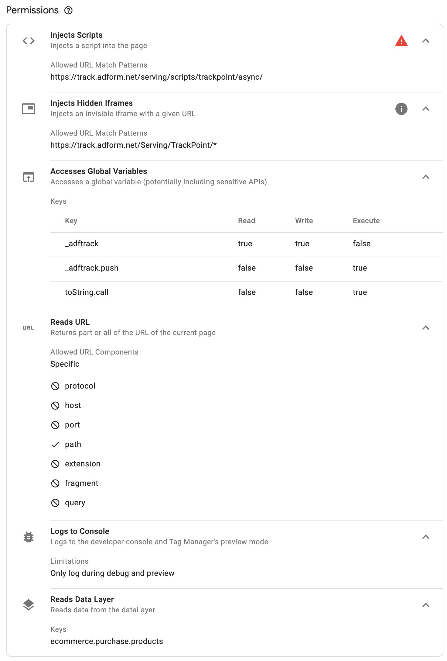Image resolution: width=447 pixels, height=661 pixels.
Task: Click the checkmark next to path
Action: coord(55,445)
